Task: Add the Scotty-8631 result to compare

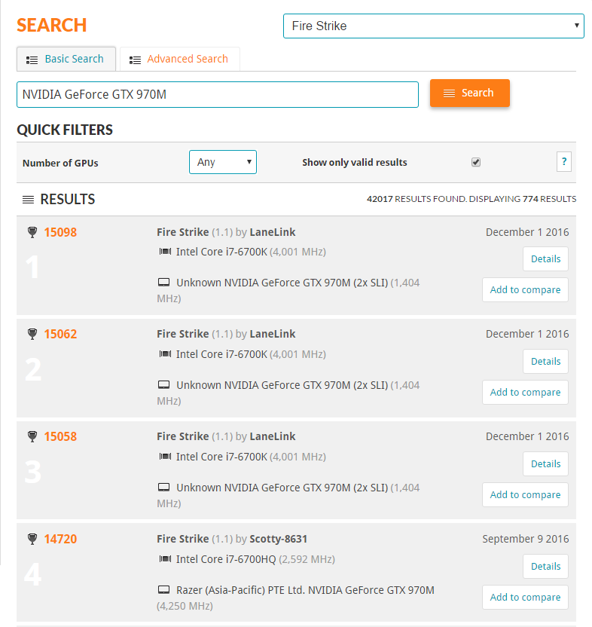Action: pos(525,597)
